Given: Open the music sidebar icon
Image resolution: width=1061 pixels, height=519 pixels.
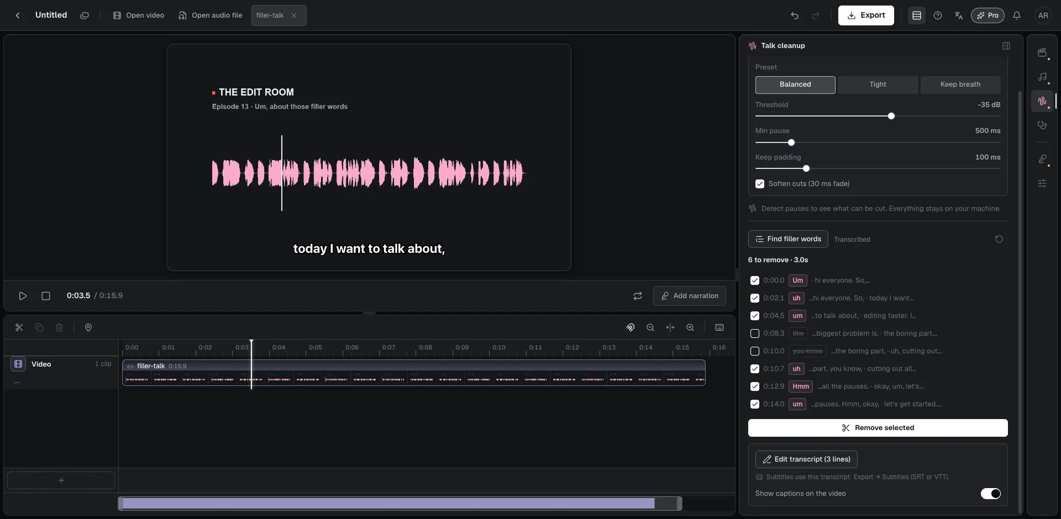Looking at the screenshot, I should click(x=1042, y=77).
